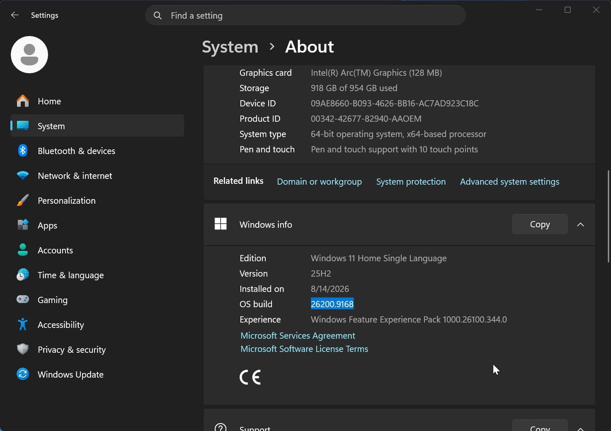Open the Microsoft Services Agreement link
The height and width of the screenshot is (431, 611).
(x=298, y=336)
